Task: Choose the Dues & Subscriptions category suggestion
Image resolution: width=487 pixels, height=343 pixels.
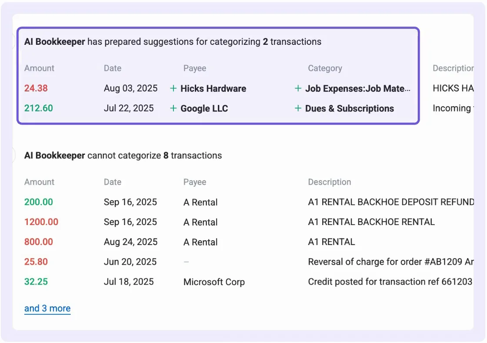Action: [x=350, y=108]
